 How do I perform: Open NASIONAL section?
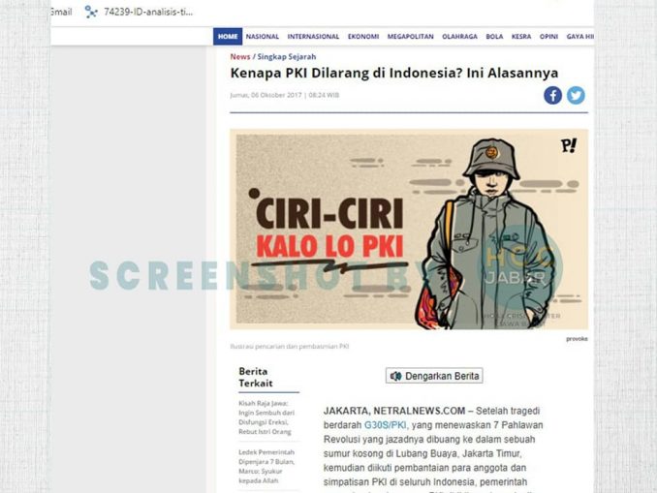[263, 37]
